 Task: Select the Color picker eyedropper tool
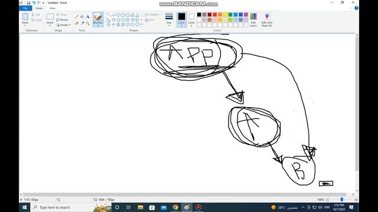82,23
